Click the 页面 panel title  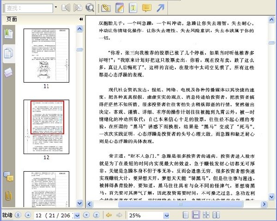pos(12,19)
